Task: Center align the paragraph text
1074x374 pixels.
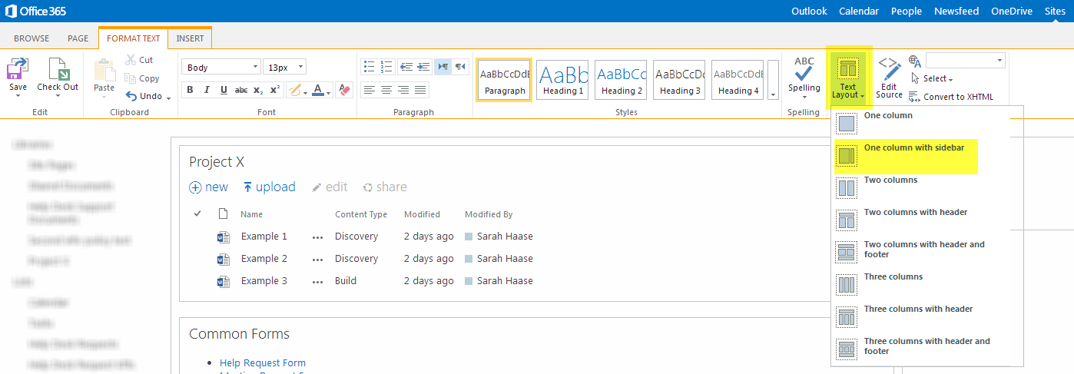Action: coord(386,90)
